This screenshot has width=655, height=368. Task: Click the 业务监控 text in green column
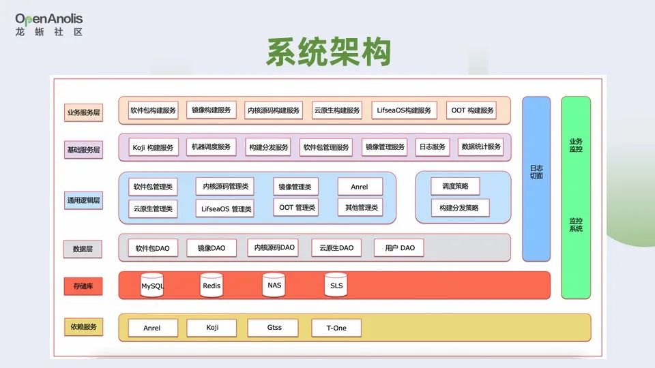tap(576, 145)
